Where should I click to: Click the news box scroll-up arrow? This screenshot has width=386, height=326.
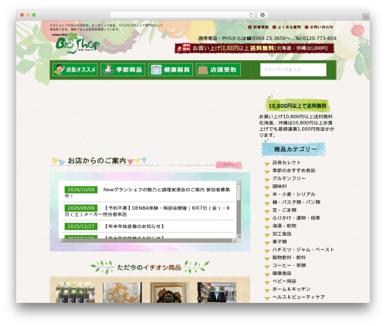pos(239,183)
